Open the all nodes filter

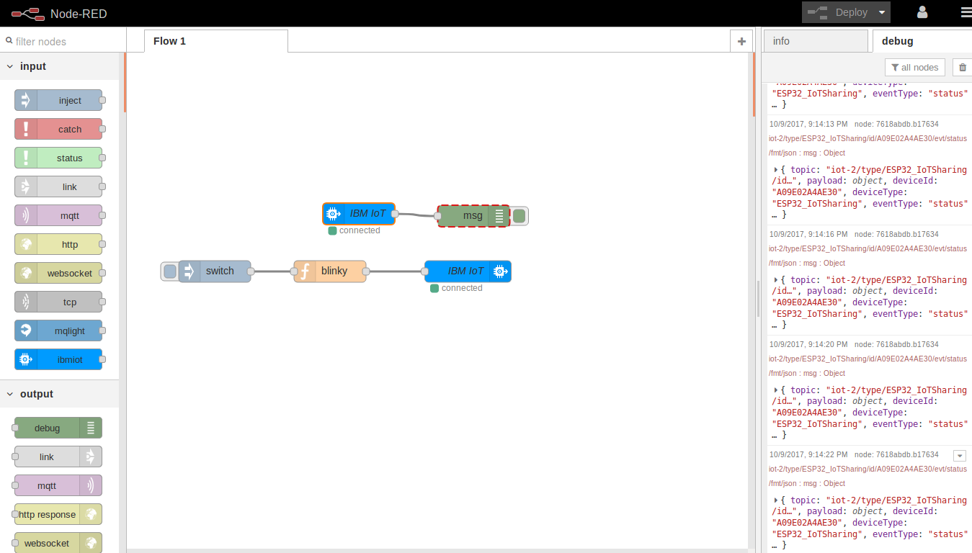point(914,67)
